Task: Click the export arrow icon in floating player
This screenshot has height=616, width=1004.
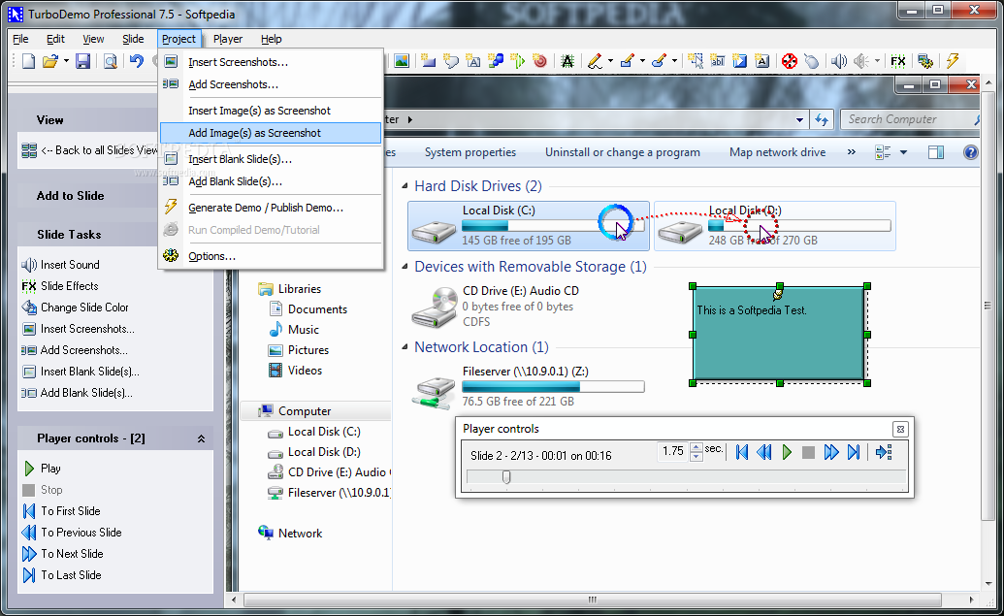Action: [885, 453]
